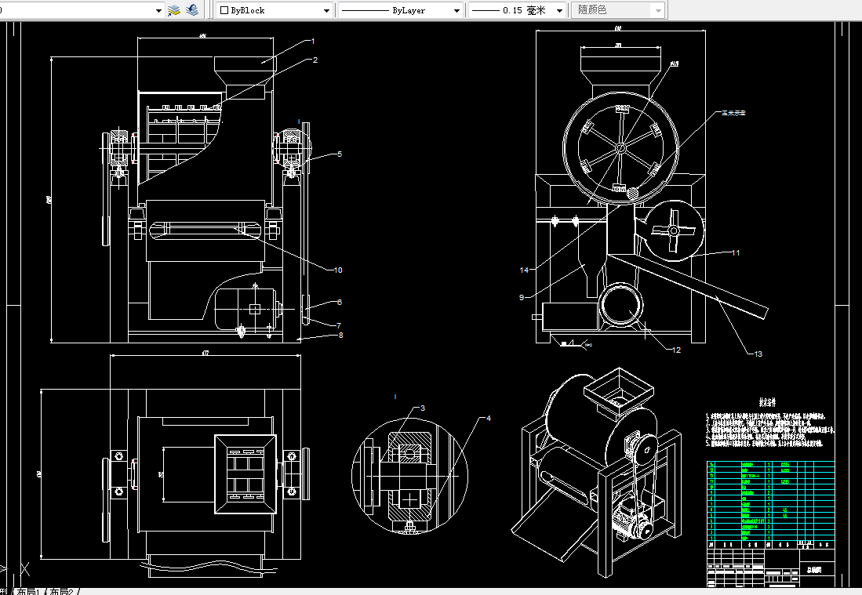Click the isometric 3D machine view
This screenshot has height=595, width=862.
[x=596, y=473]
